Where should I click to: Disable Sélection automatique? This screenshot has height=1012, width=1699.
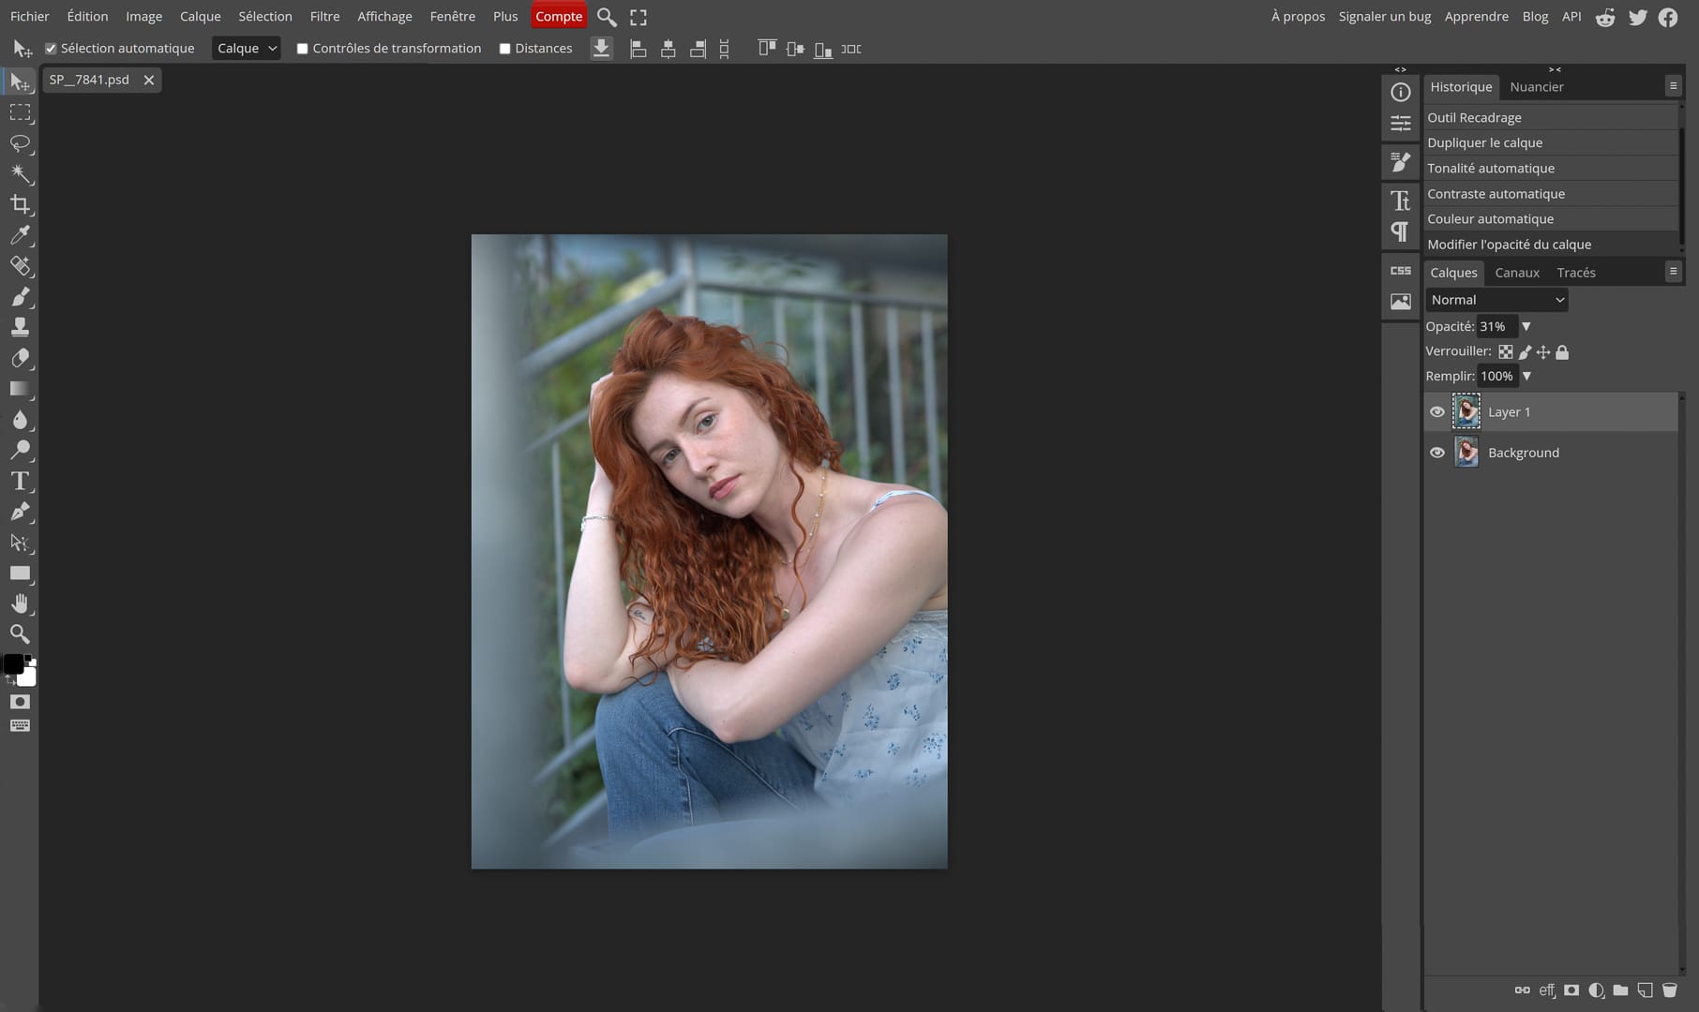pos(52,48)
